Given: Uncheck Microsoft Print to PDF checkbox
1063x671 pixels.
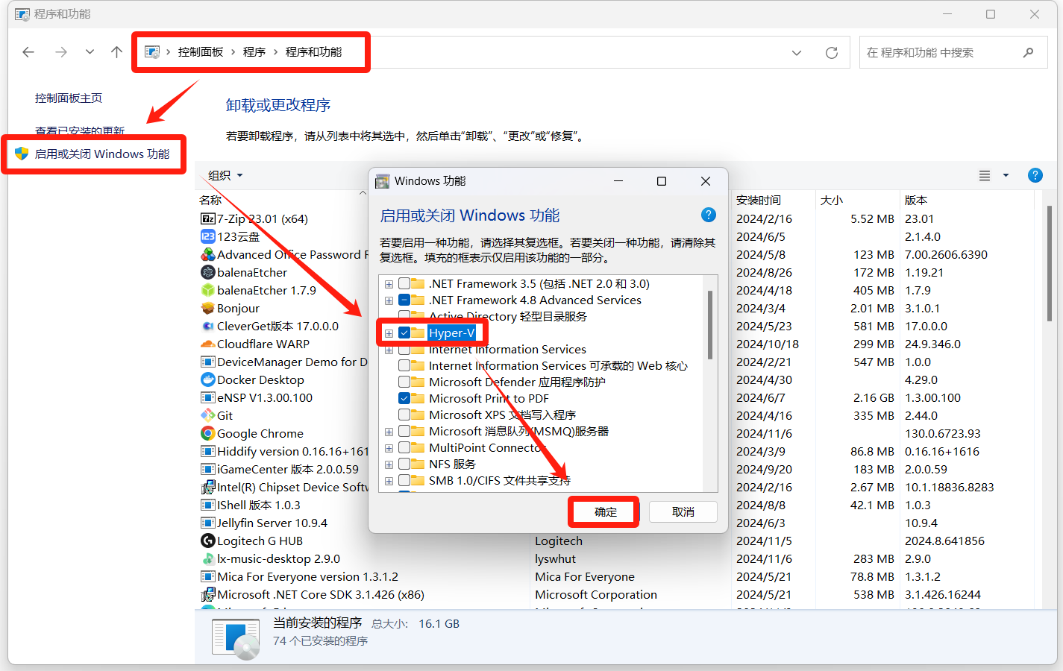Looking at the screenshot, I should pos(404,399).
